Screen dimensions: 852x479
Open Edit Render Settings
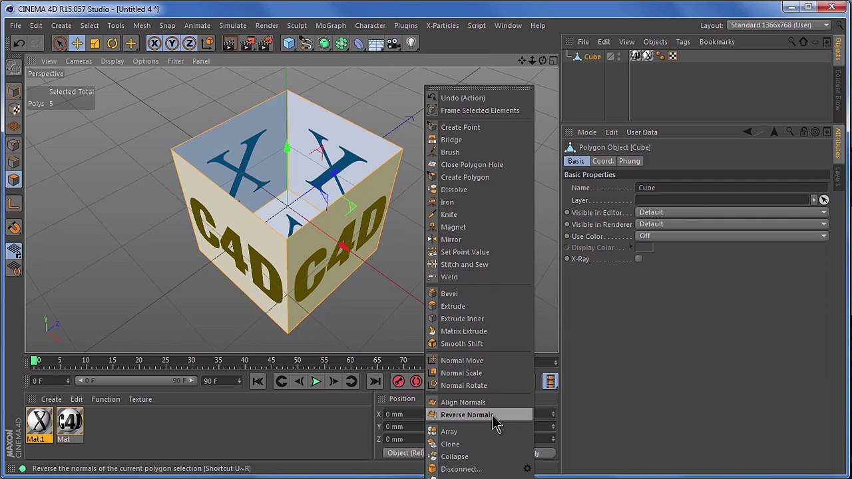(x=265, y=43)
